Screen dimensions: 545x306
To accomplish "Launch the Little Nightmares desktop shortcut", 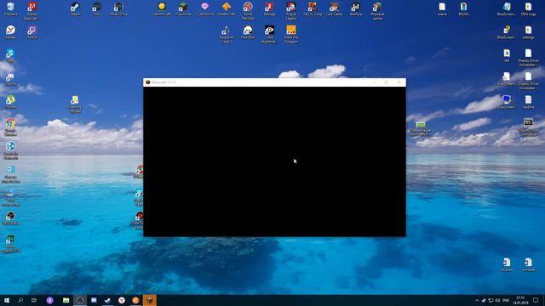I will pyautogui.click(x=269, y=34).
